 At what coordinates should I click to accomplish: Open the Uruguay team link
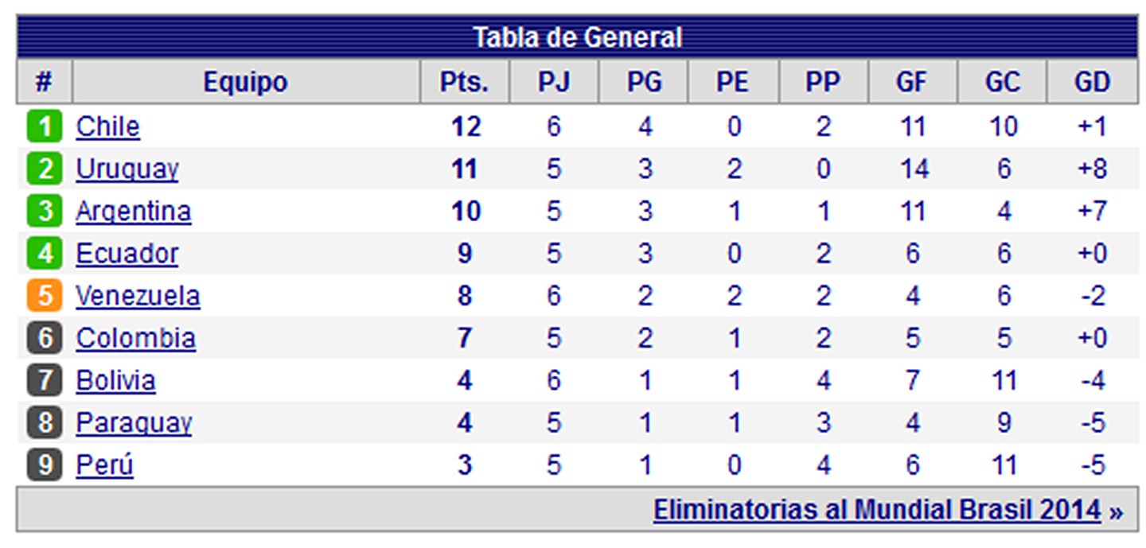(x=127, y=169)
